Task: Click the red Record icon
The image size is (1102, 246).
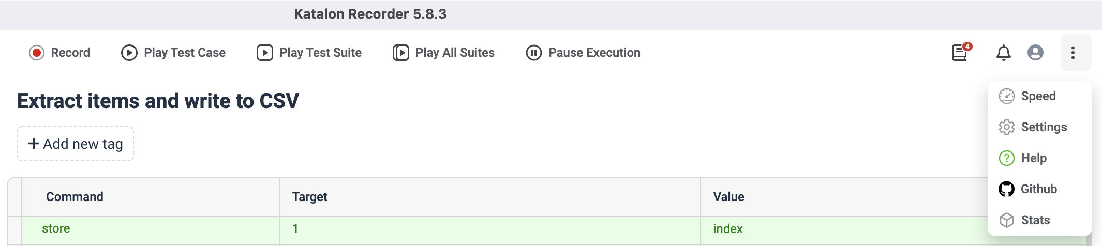Action: tap(37, 53)
